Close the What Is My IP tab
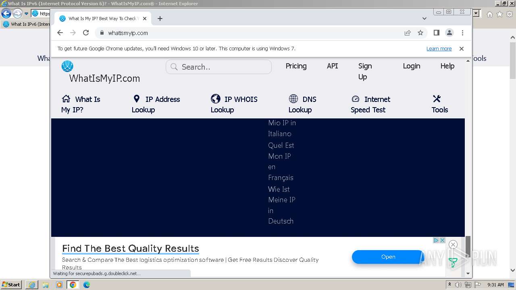This screenshot has width=516, height=290. (x=145, y=19)
